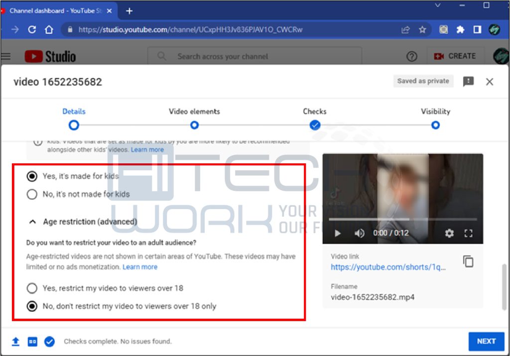The height and width of the screenshot is (356, 510).
Task: Select 'Yes, it's made for kids'
Action: click(32, 176)
